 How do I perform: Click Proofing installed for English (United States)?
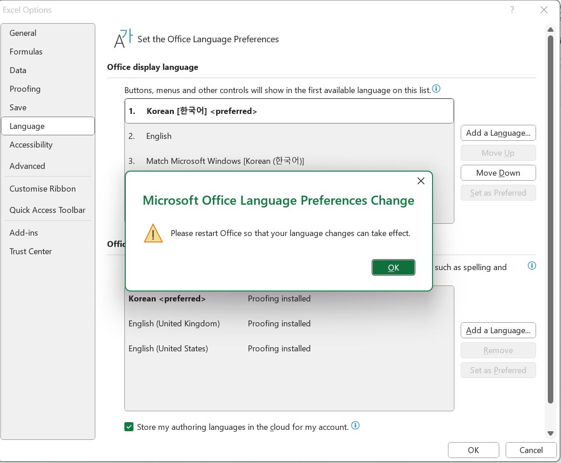279,349
